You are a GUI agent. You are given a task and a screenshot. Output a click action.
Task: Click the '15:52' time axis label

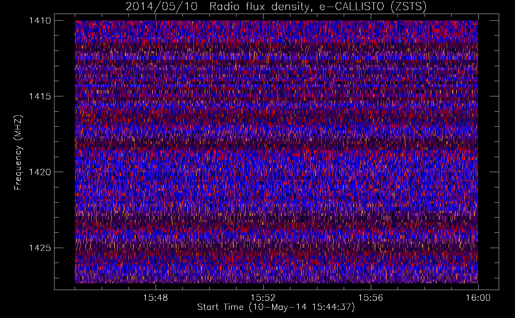click(263, 298)
